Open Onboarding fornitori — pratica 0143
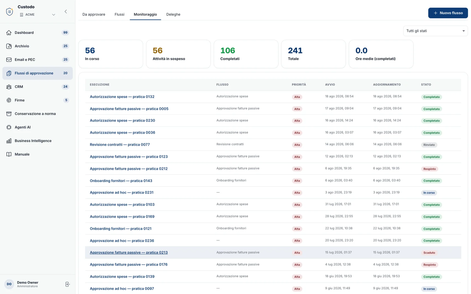This screenshot has width=471, height=294. pyautogui.click(x=121, y=181)
